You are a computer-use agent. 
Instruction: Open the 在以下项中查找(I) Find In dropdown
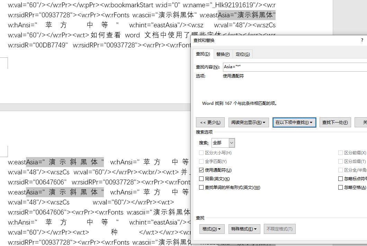coord(294,122)
